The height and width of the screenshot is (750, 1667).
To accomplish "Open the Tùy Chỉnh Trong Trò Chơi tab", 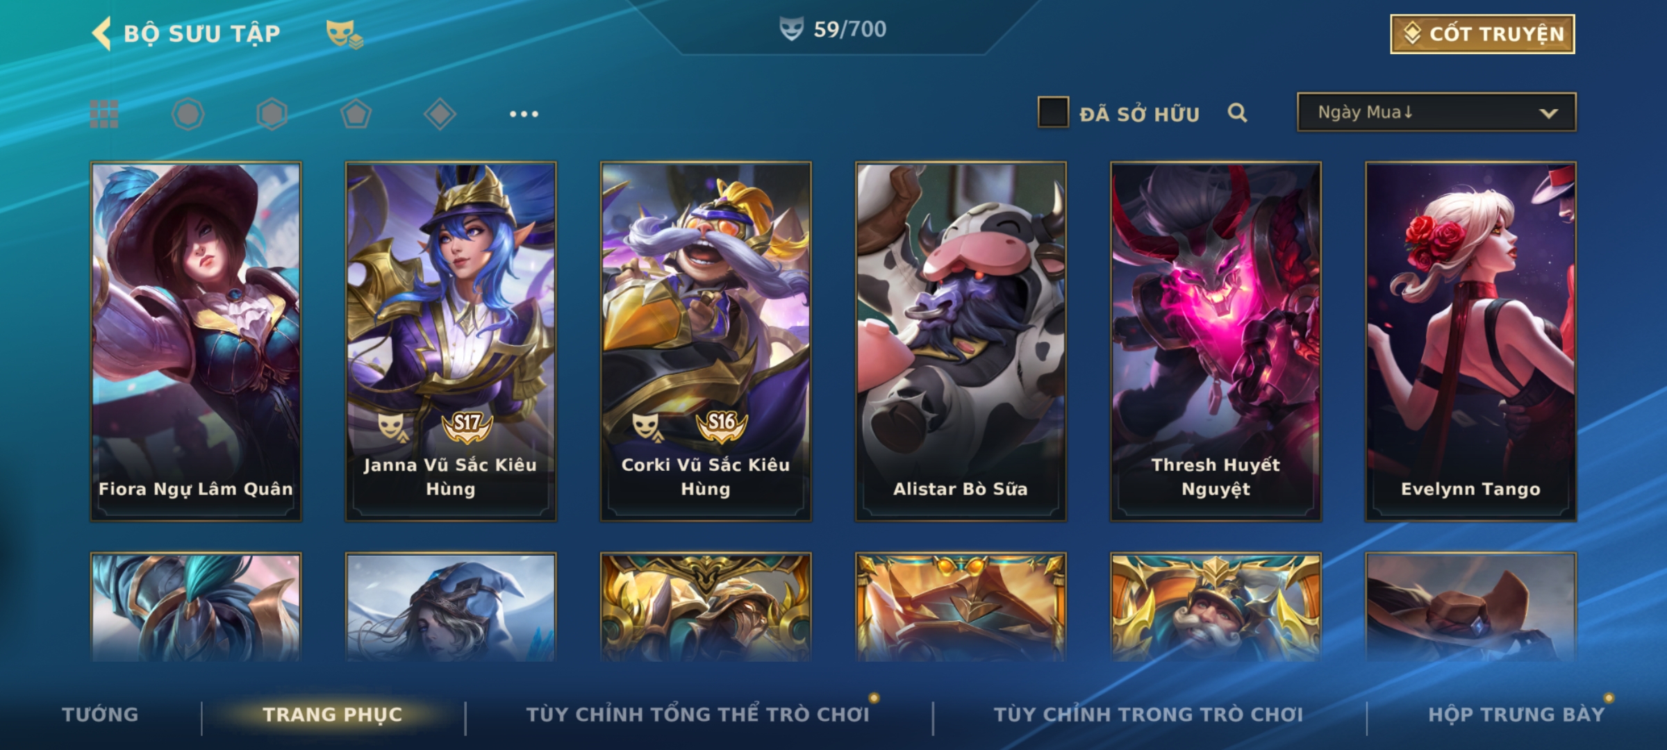I will [x=1148, y=715].
